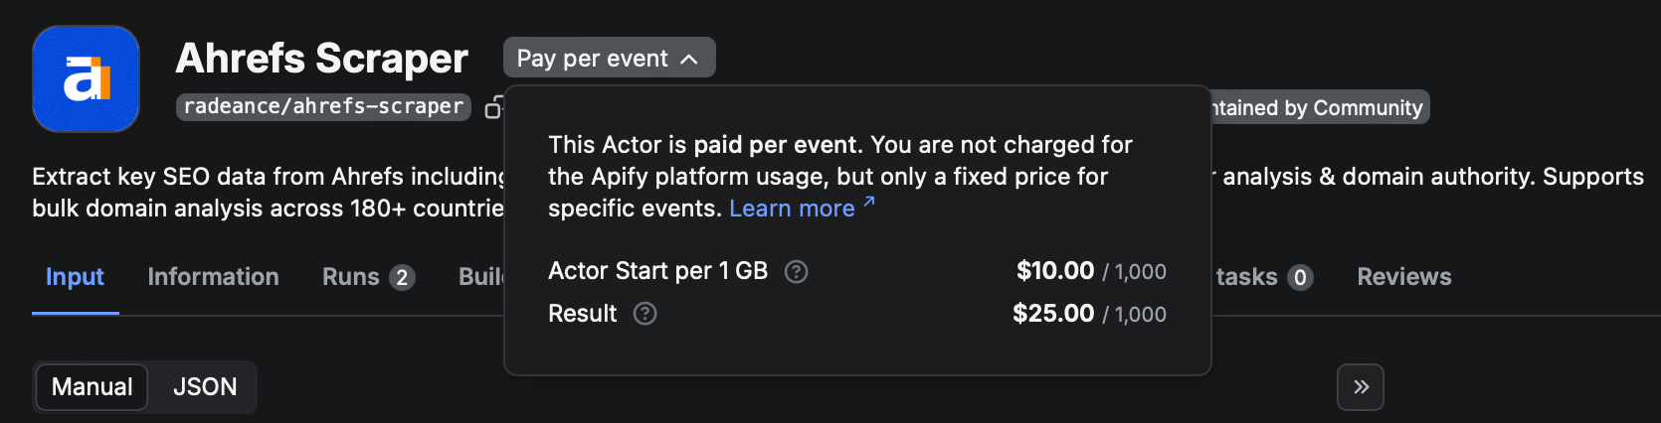Click the $25.00 per 1,000 Result price
This screenshot has width=1661, height=423.
(1089, 314)
